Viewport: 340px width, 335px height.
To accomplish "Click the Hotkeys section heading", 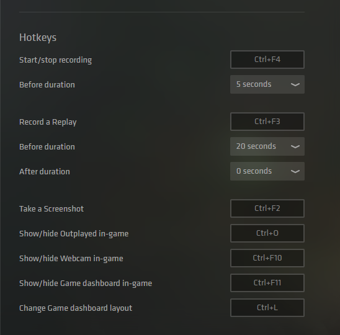I will 38,38.
